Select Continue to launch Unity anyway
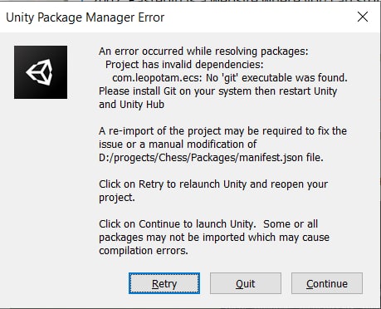This screenshot has width=381, height=309. pos(327,283)
